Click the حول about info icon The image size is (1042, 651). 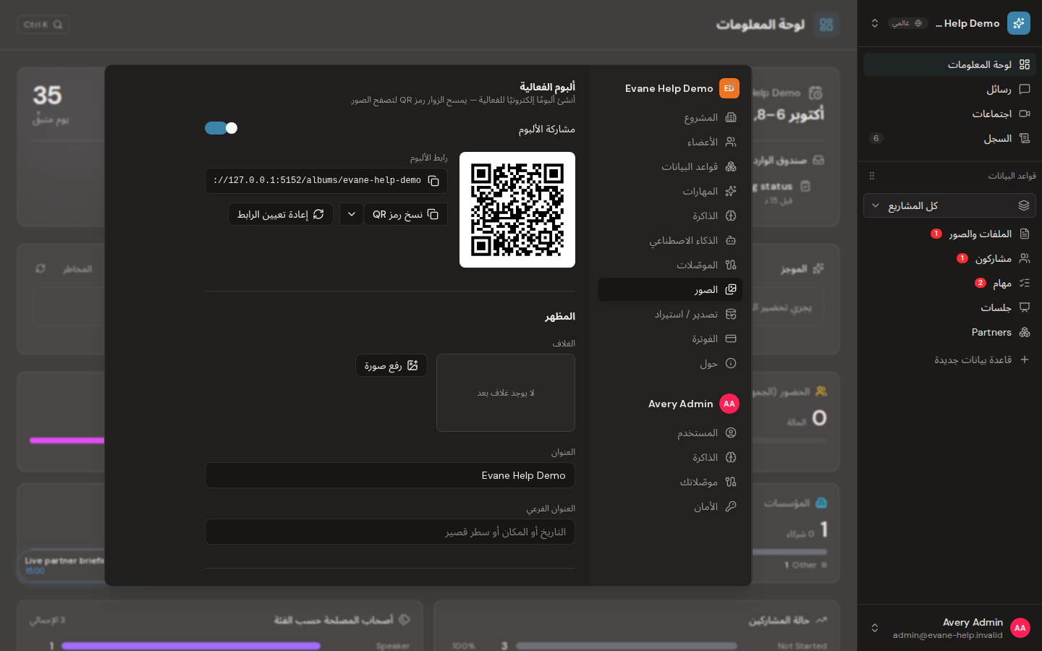point(731,363)
